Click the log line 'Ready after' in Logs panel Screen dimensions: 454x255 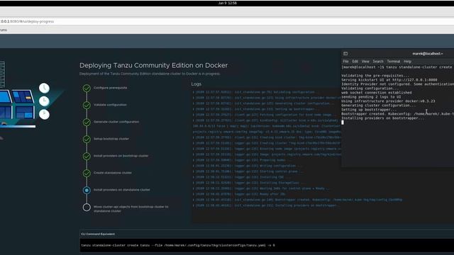[240, 194]
